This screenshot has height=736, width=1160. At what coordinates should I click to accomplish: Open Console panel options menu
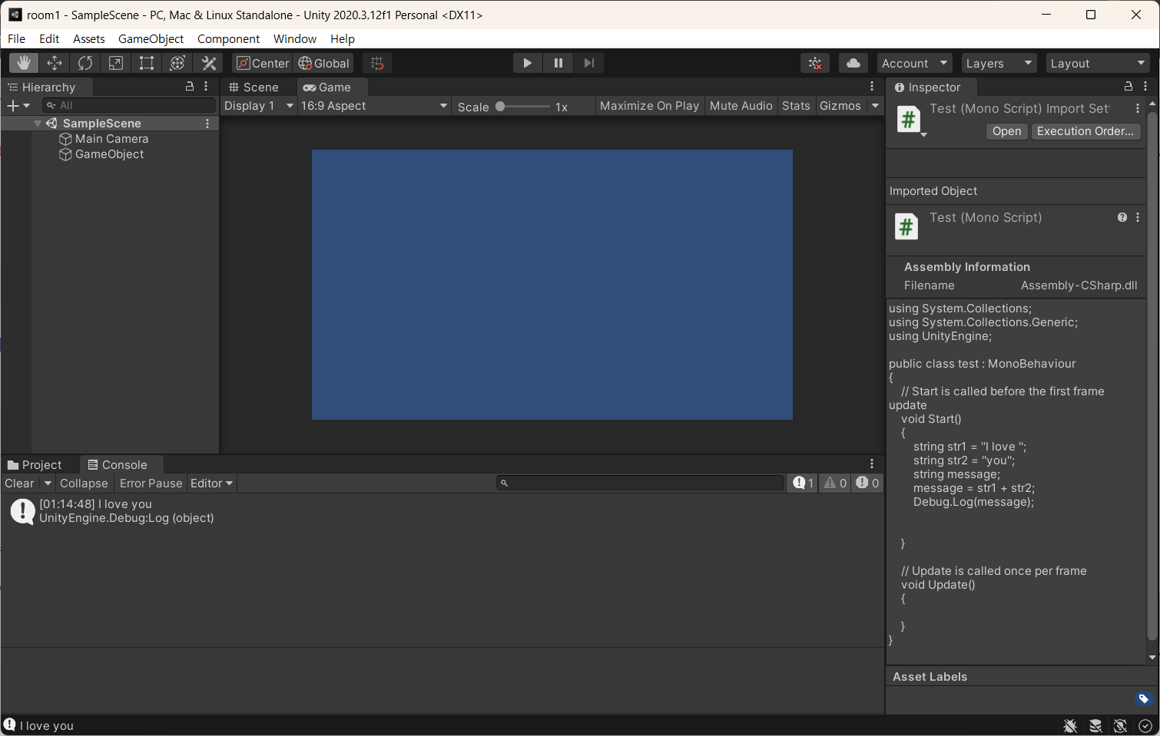point(872,464)
